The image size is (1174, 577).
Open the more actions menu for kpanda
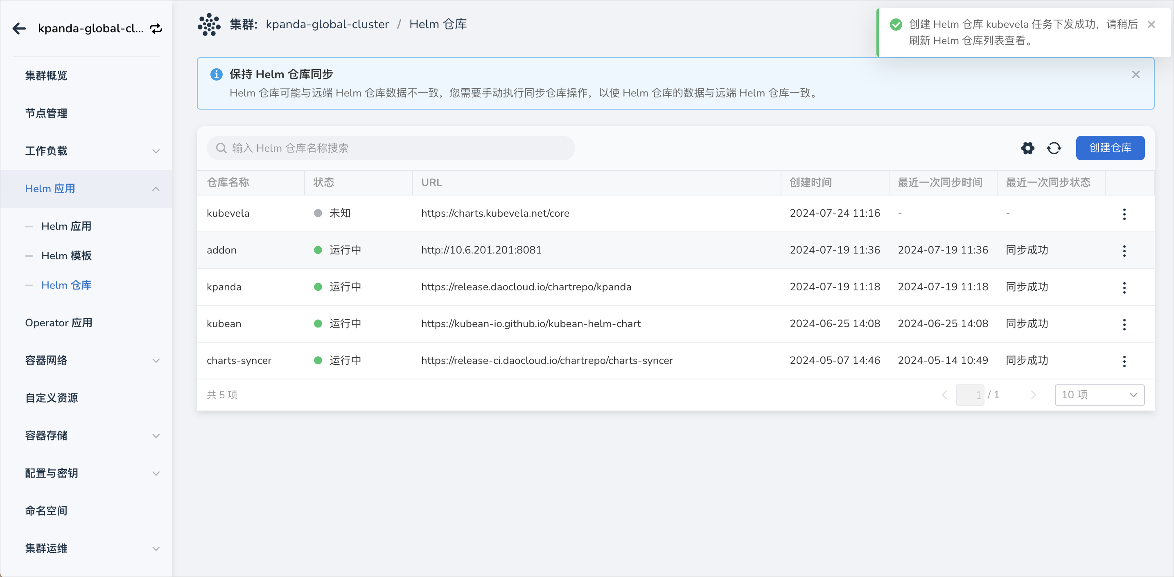pyautogui.click(x=1124, y=288)
